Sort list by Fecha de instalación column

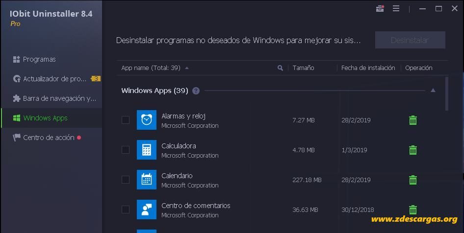[368, 68]
